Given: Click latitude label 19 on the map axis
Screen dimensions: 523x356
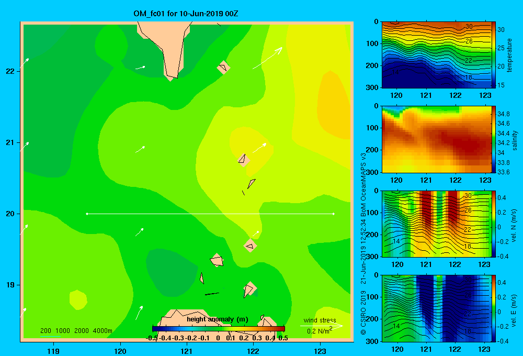Looking at the screenshot, I should point(10,285).
